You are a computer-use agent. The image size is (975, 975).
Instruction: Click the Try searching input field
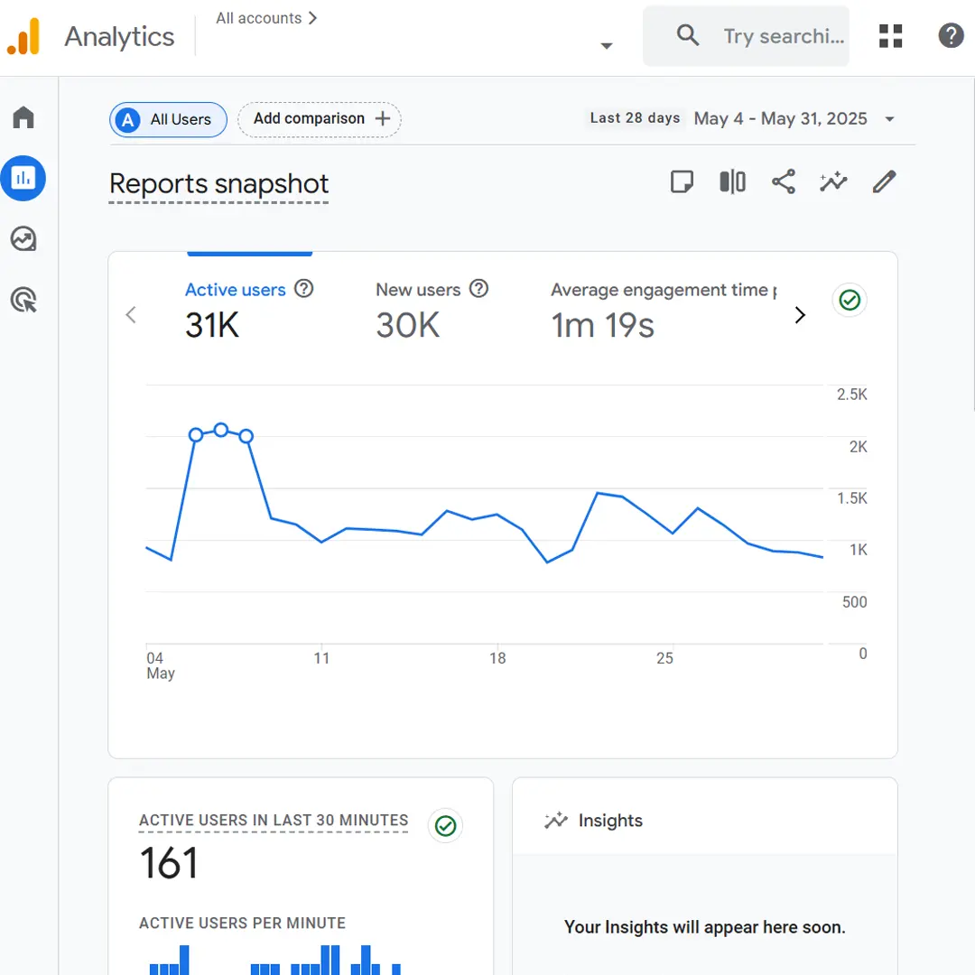pyautogui.click(x=747, y=36)
